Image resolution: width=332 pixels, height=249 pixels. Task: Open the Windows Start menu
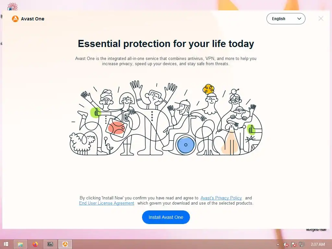(x=6, y=244)
